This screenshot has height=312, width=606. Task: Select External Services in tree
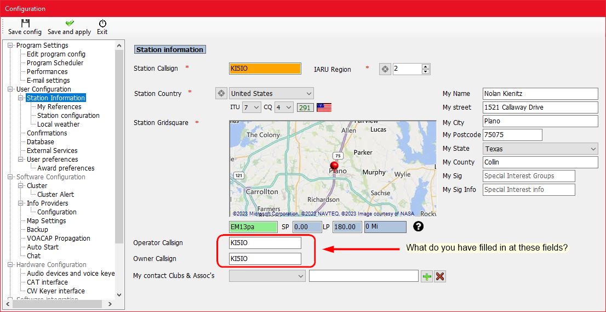(x=52, y=150)
